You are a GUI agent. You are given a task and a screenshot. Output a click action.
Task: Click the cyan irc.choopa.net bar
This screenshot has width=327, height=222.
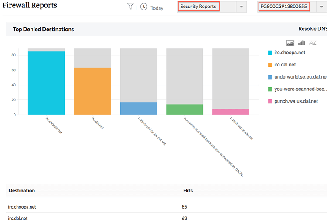[x=46, y=83]
